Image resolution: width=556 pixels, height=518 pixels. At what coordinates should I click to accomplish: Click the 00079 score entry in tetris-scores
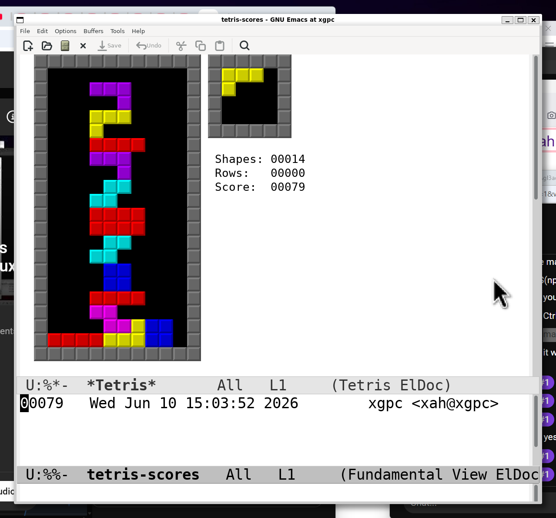42,403
